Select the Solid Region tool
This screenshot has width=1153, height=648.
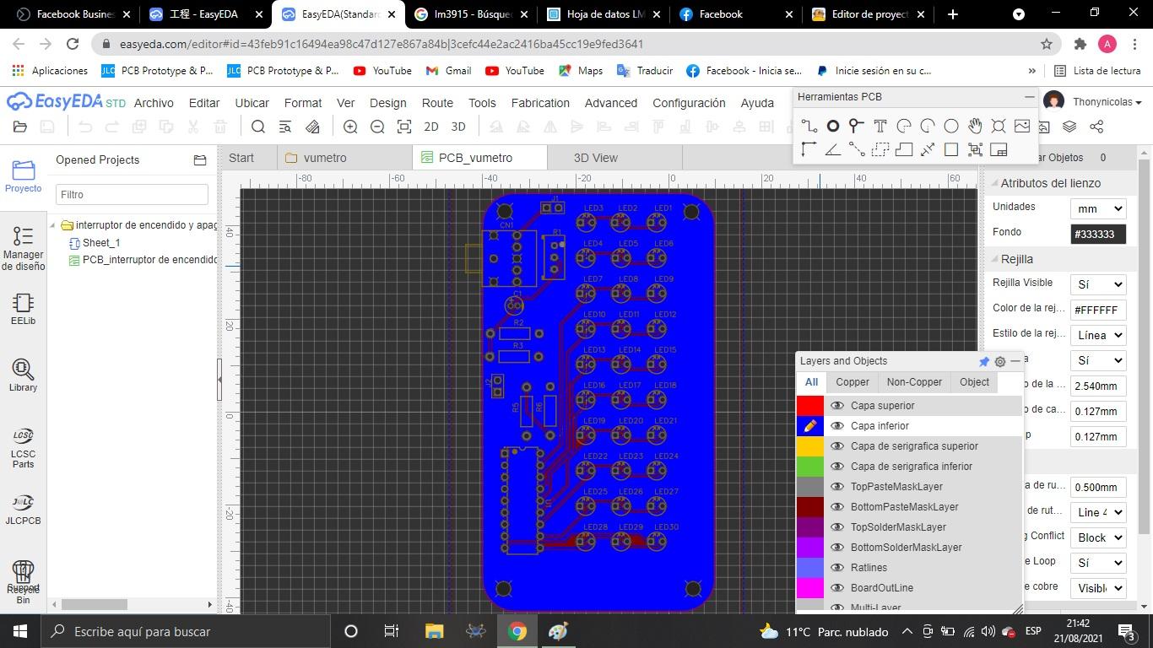click(904, 150)
